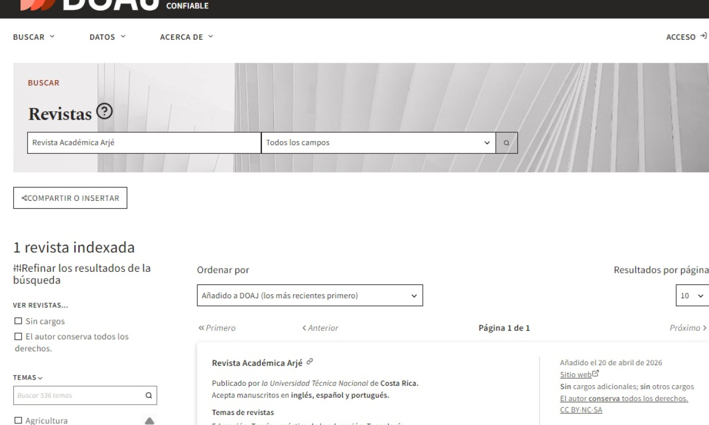Screen dimensions: 709x425
Task: Click the help question mark beside Revistas
Action: [104, 112]
